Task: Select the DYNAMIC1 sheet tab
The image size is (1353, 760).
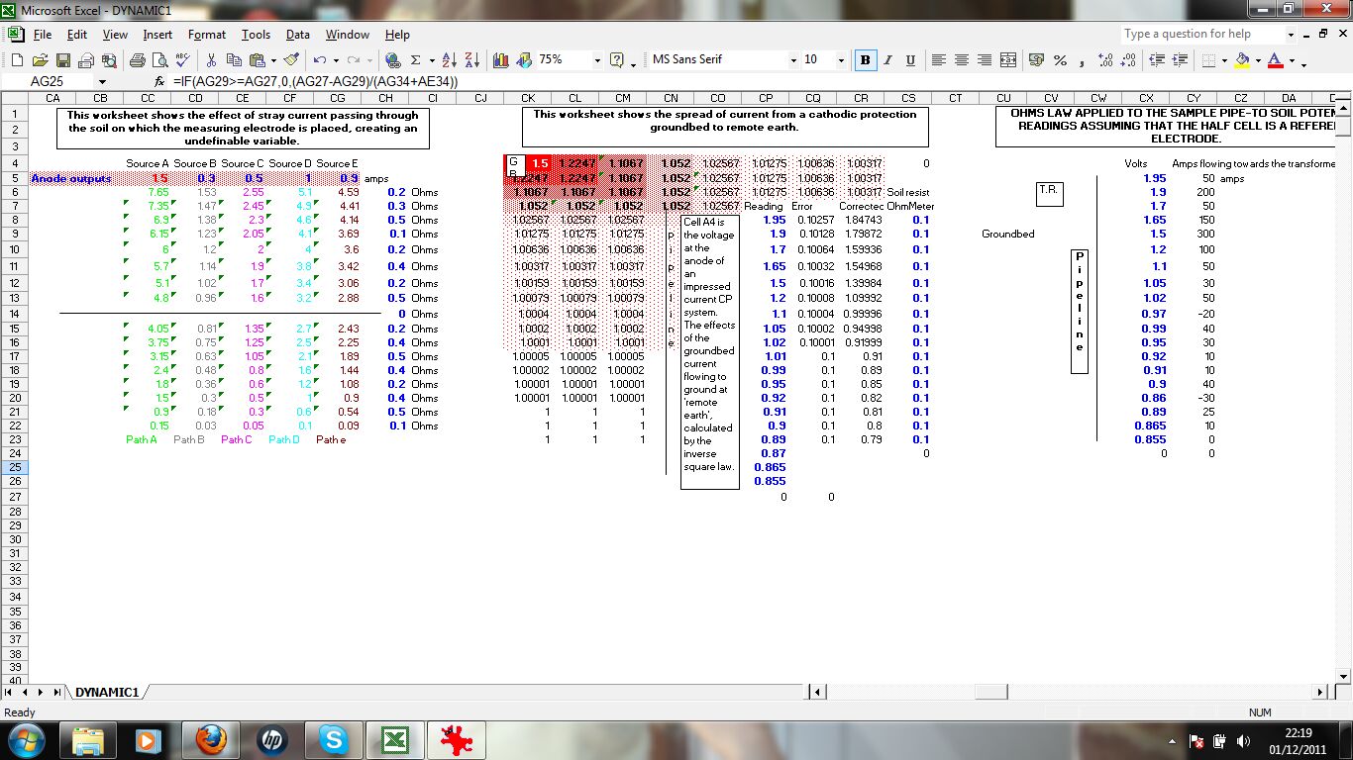Action: 106,693
